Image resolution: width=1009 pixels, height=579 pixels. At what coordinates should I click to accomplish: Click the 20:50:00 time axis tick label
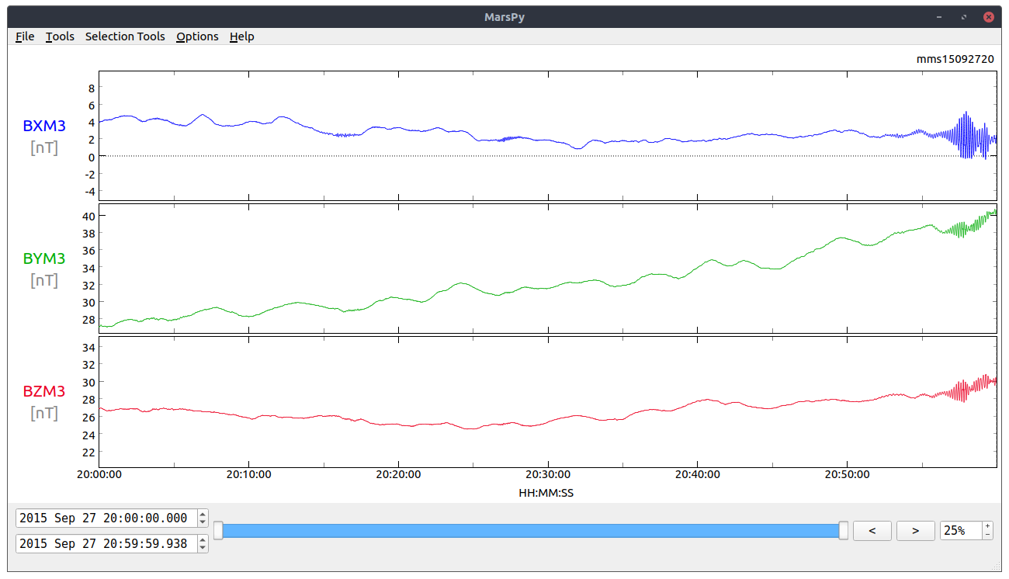(x=847, y=475)
